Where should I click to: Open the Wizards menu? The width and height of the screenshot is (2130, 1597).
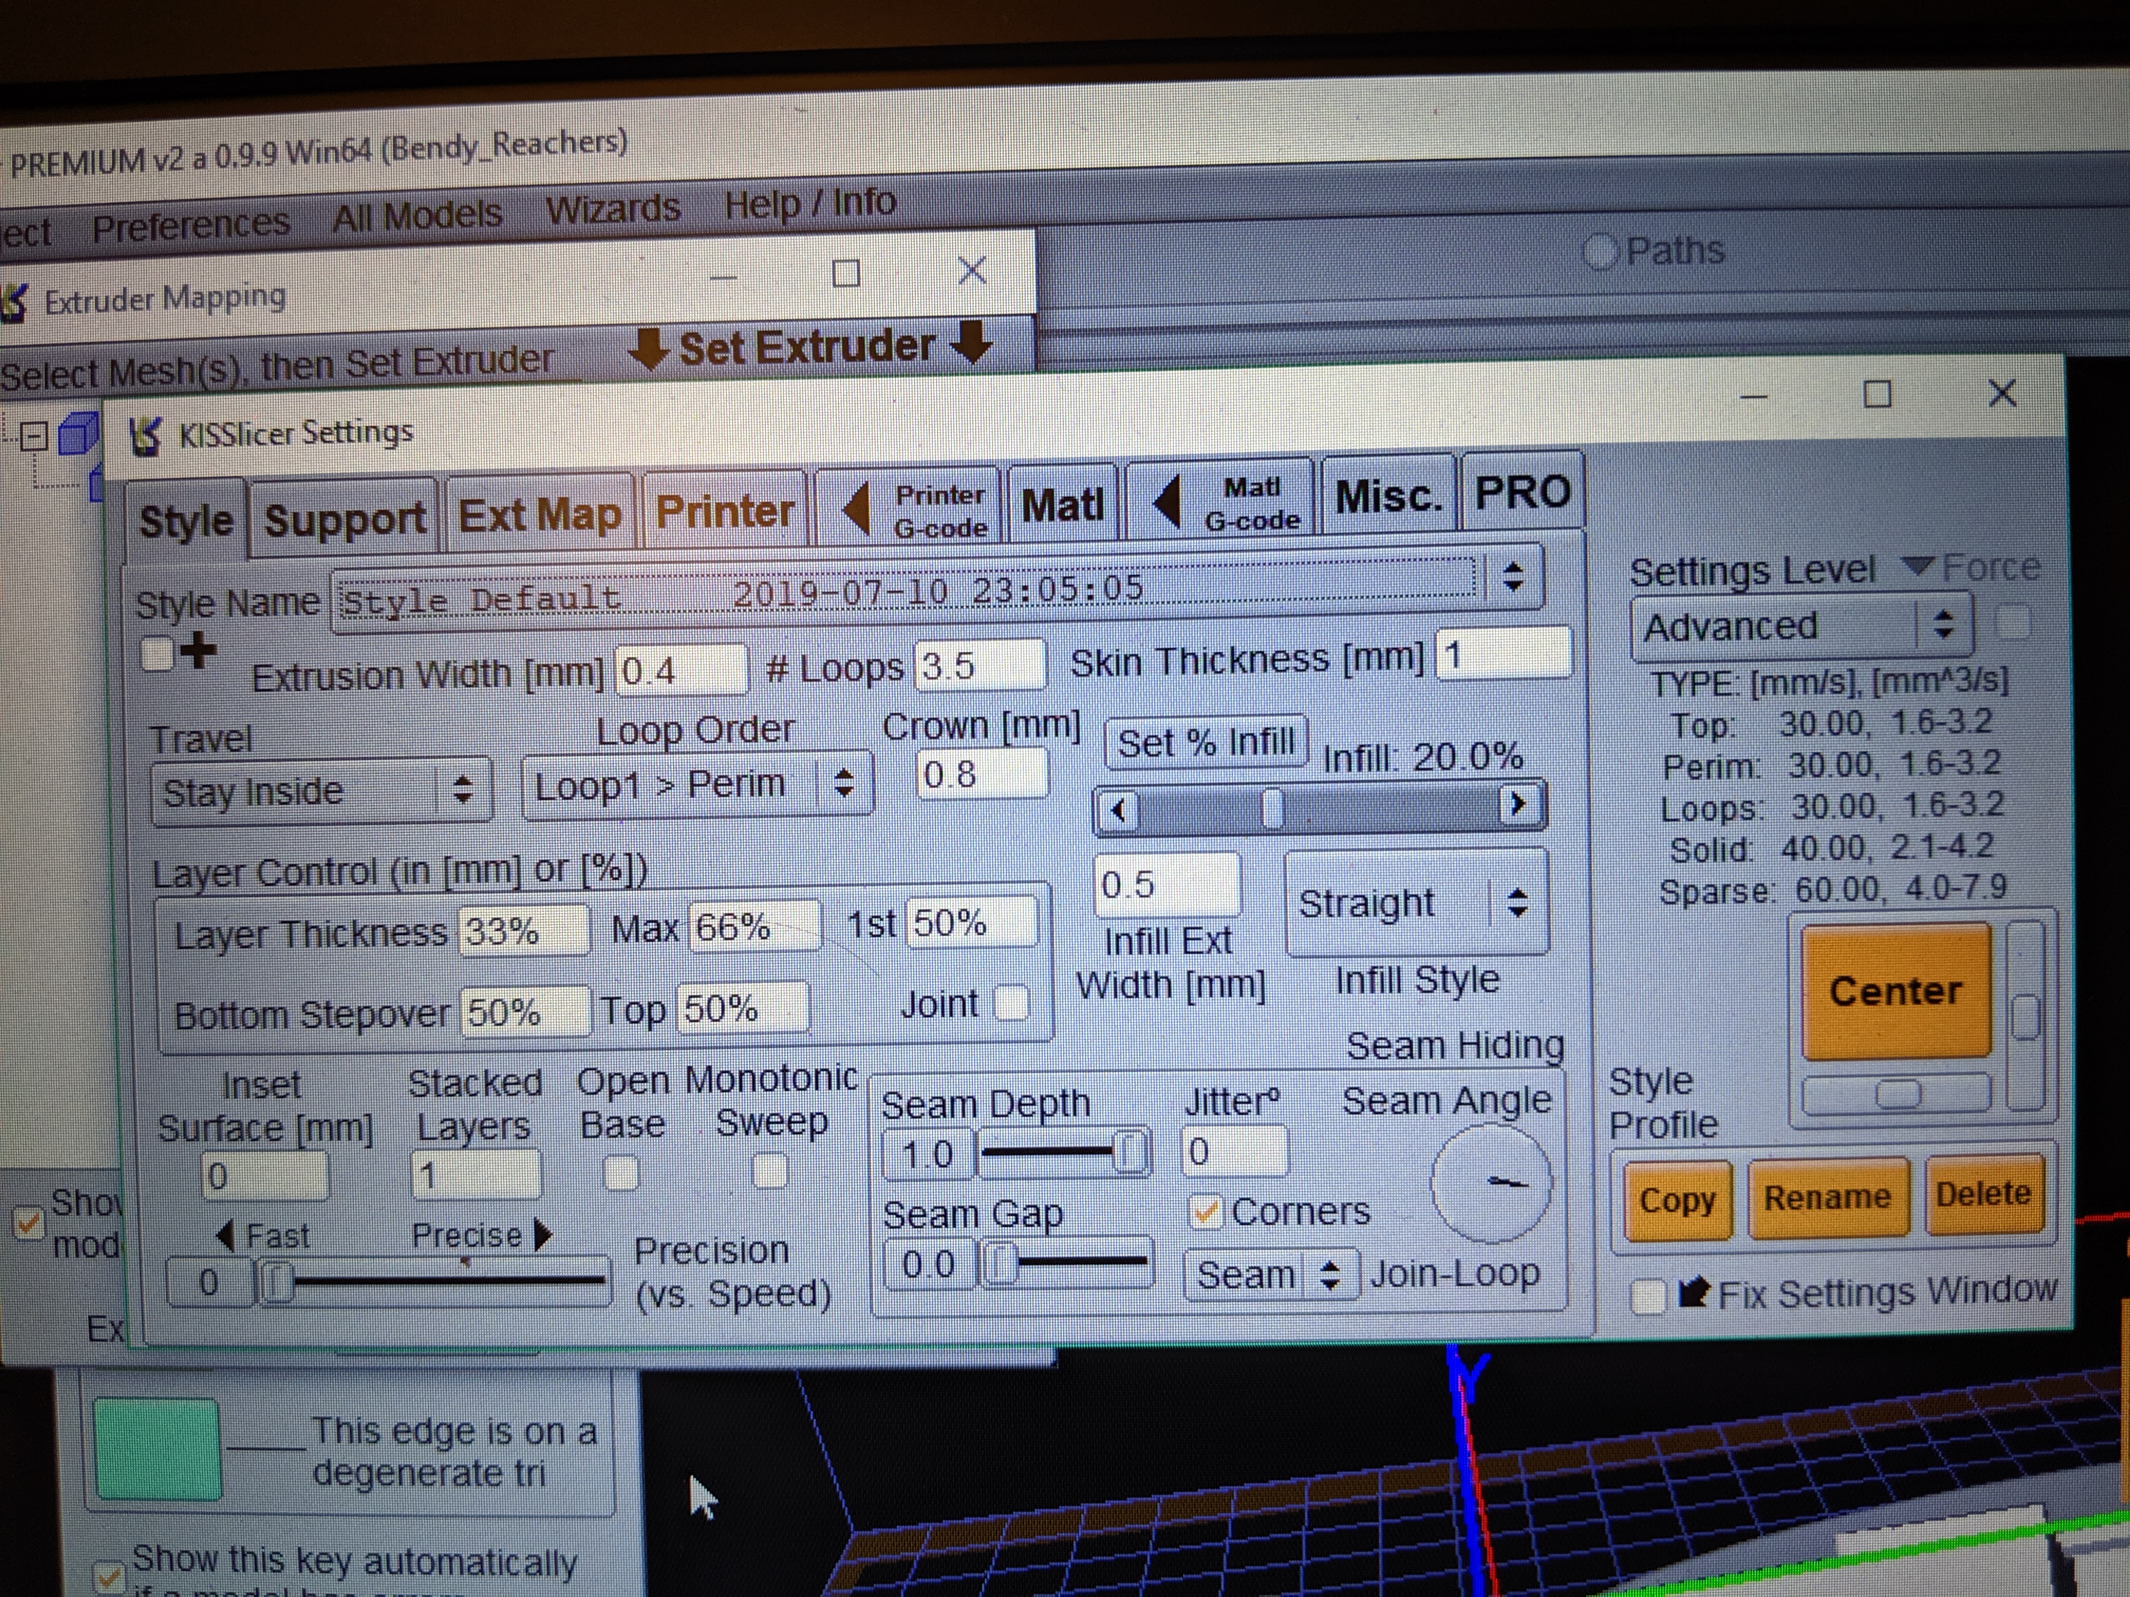[612, 209]
